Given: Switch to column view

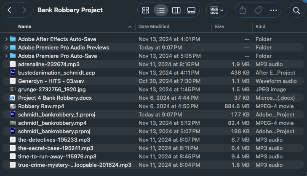Looking at the screenshot, I should pos(176,10).
